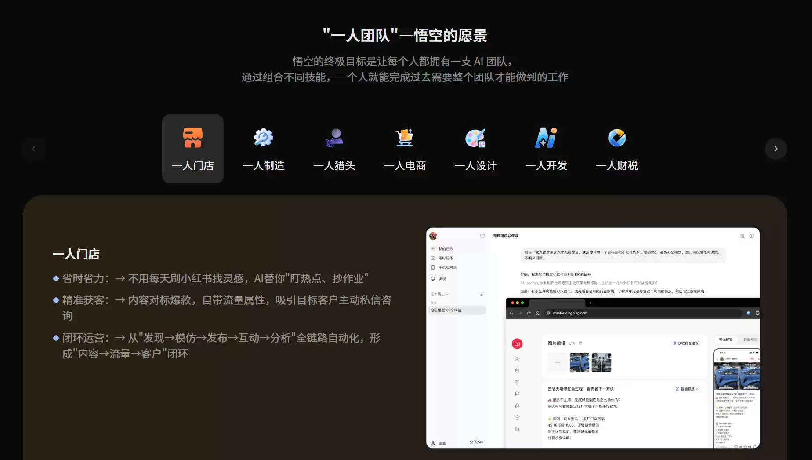Click the info icon at demo top right

point(752,236)
